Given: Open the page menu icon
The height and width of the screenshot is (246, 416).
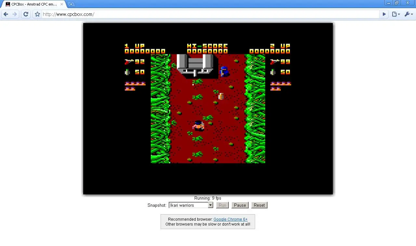Looking at the screenshot, I should click(396, 14).
